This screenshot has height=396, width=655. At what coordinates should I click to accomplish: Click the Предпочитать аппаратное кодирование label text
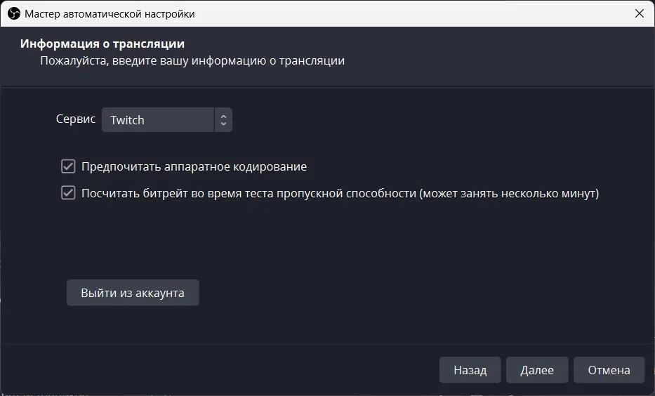coord(194,166)
